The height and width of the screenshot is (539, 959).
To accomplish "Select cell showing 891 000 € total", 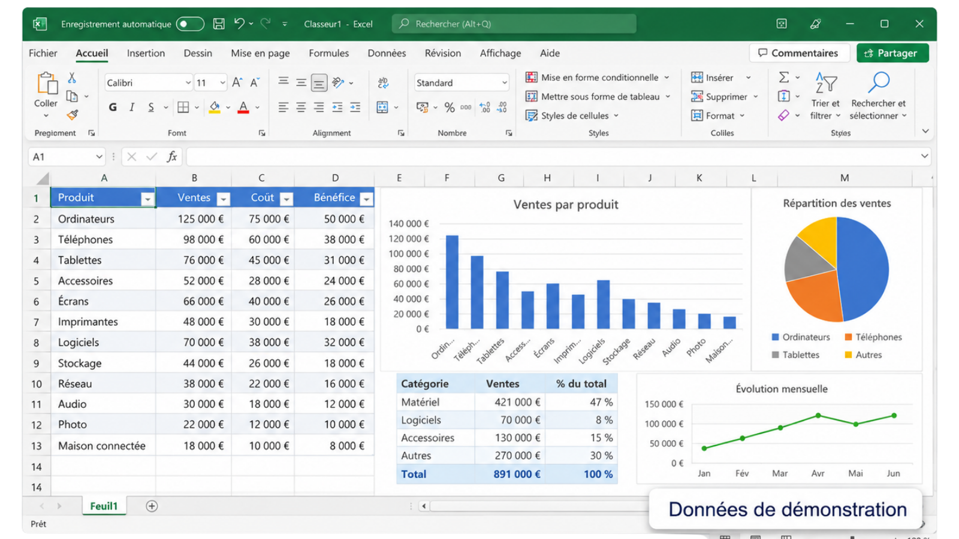I will (510, 474).
